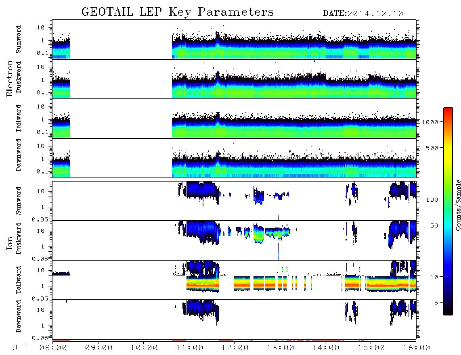Select the 08:00 time axis label
Image resolution: width=461 pixels, height=355 pixels.
coord(53,348)
